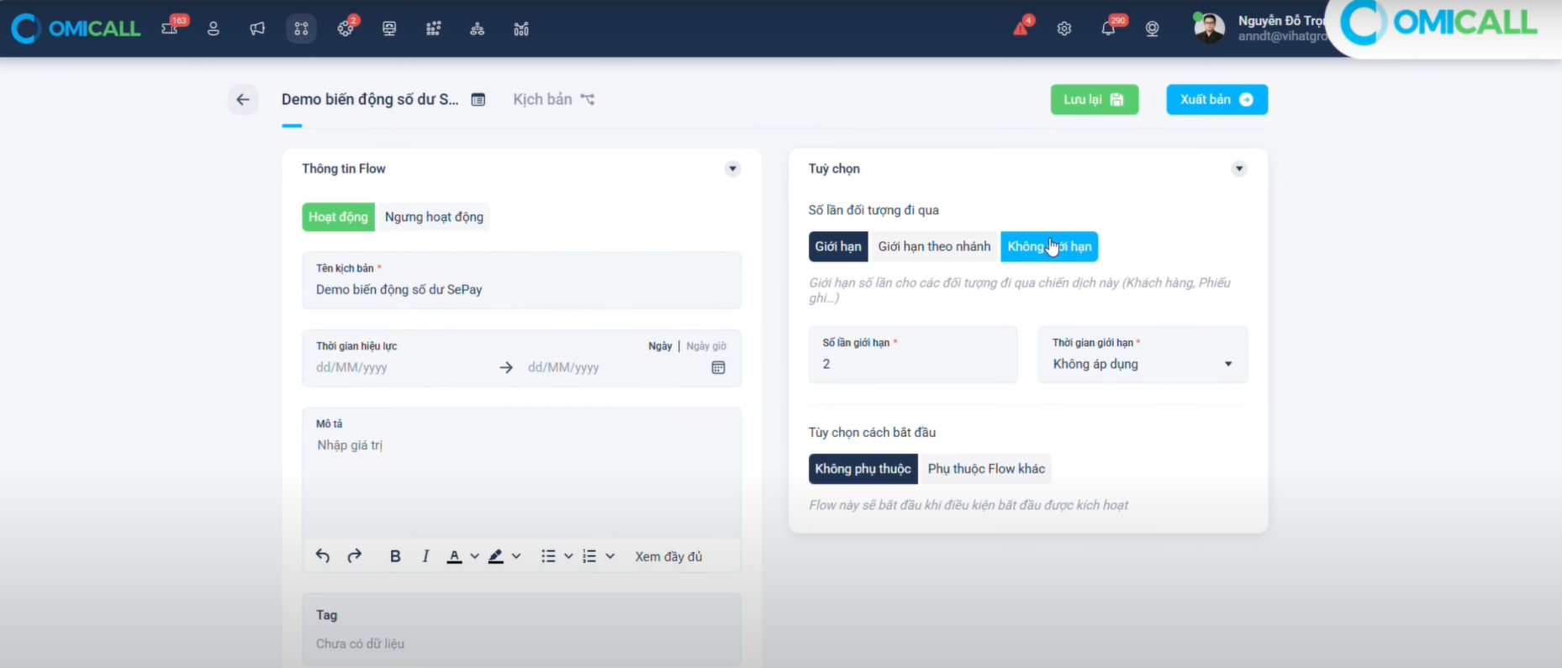Select Giới hạn theo nhánh option
1562x668 pixels.
pyautogui.click(x=934, y=246)
